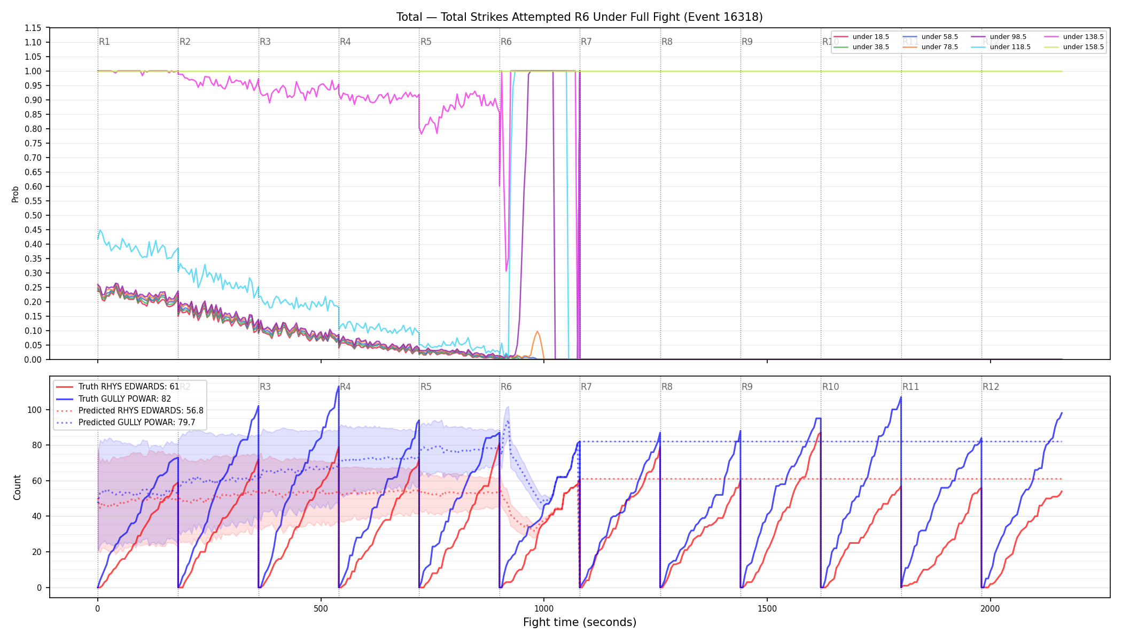The width and height of the screenshot is (1122, 641).
Task: Click the 1000 tick label on the time axis
Action: click(544, 608)
